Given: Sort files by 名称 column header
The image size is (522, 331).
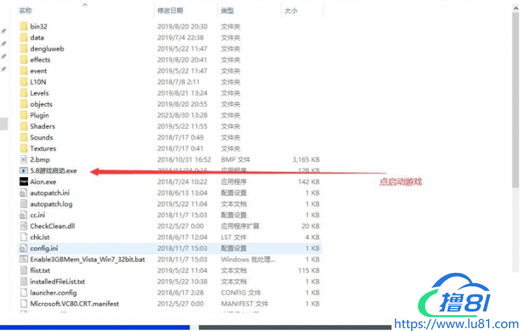Looking at the screenshot, I should click(x=26, y=11).
